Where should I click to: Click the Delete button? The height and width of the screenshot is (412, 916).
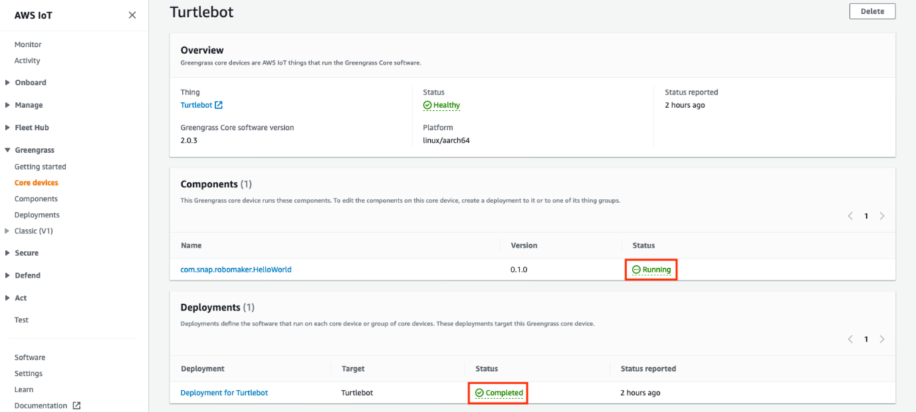[872, 11]
